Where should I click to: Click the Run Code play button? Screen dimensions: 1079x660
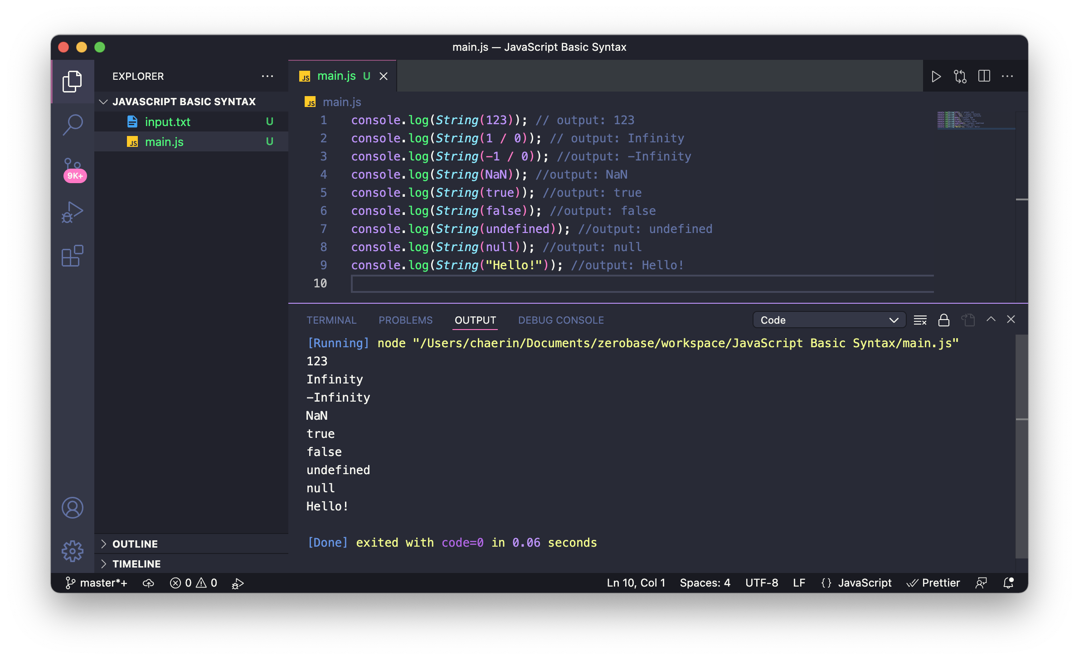[936, 76]
